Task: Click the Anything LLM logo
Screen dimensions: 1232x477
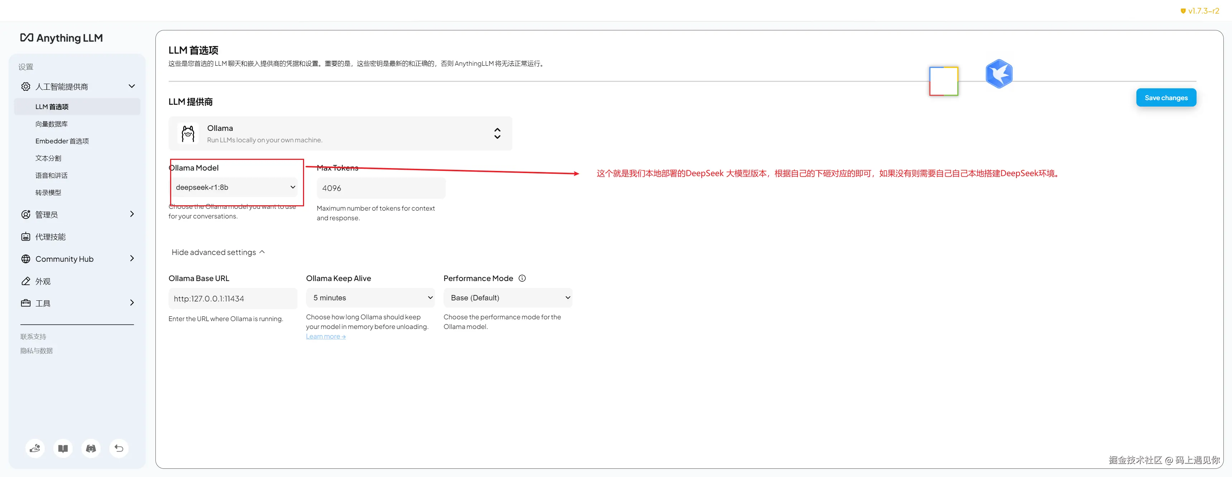Action: click(62, 38)
